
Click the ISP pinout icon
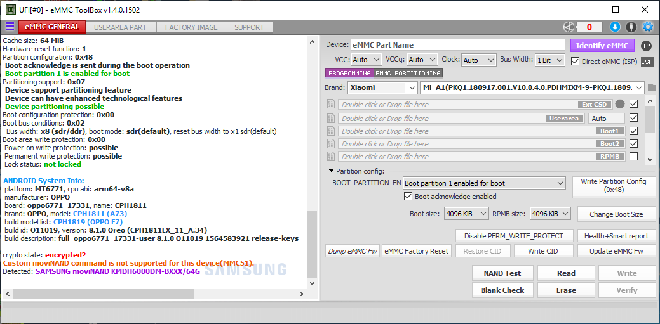click(647, 62)
